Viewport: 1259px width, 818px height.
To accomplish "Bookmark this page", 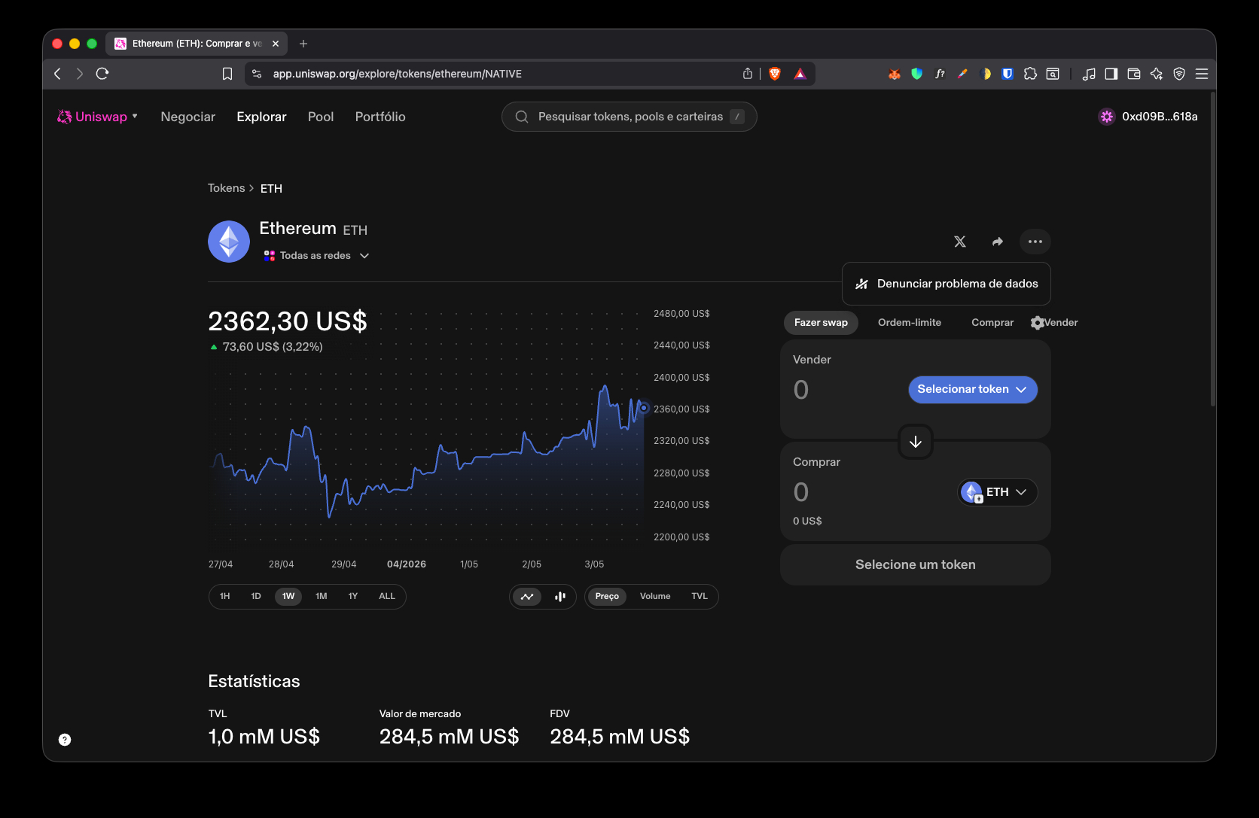I will [227, 74].
